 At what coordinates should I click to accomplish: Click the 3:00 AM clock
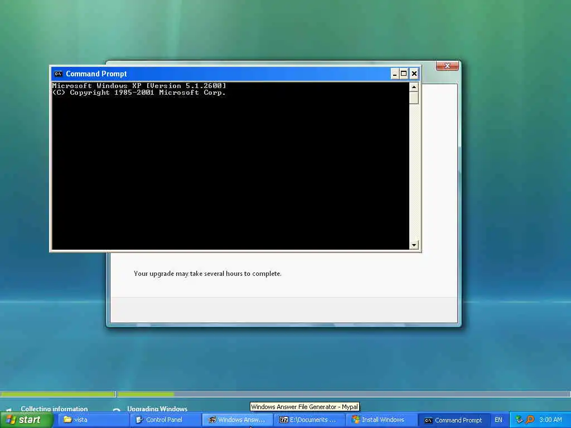[550, 420]
